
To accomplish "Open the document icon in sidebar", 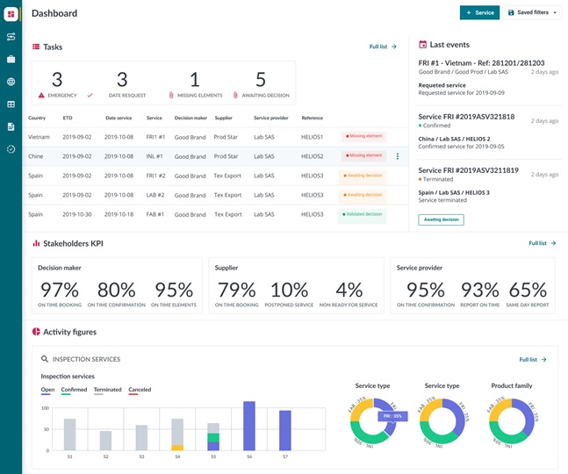I will tap(11, 126).
